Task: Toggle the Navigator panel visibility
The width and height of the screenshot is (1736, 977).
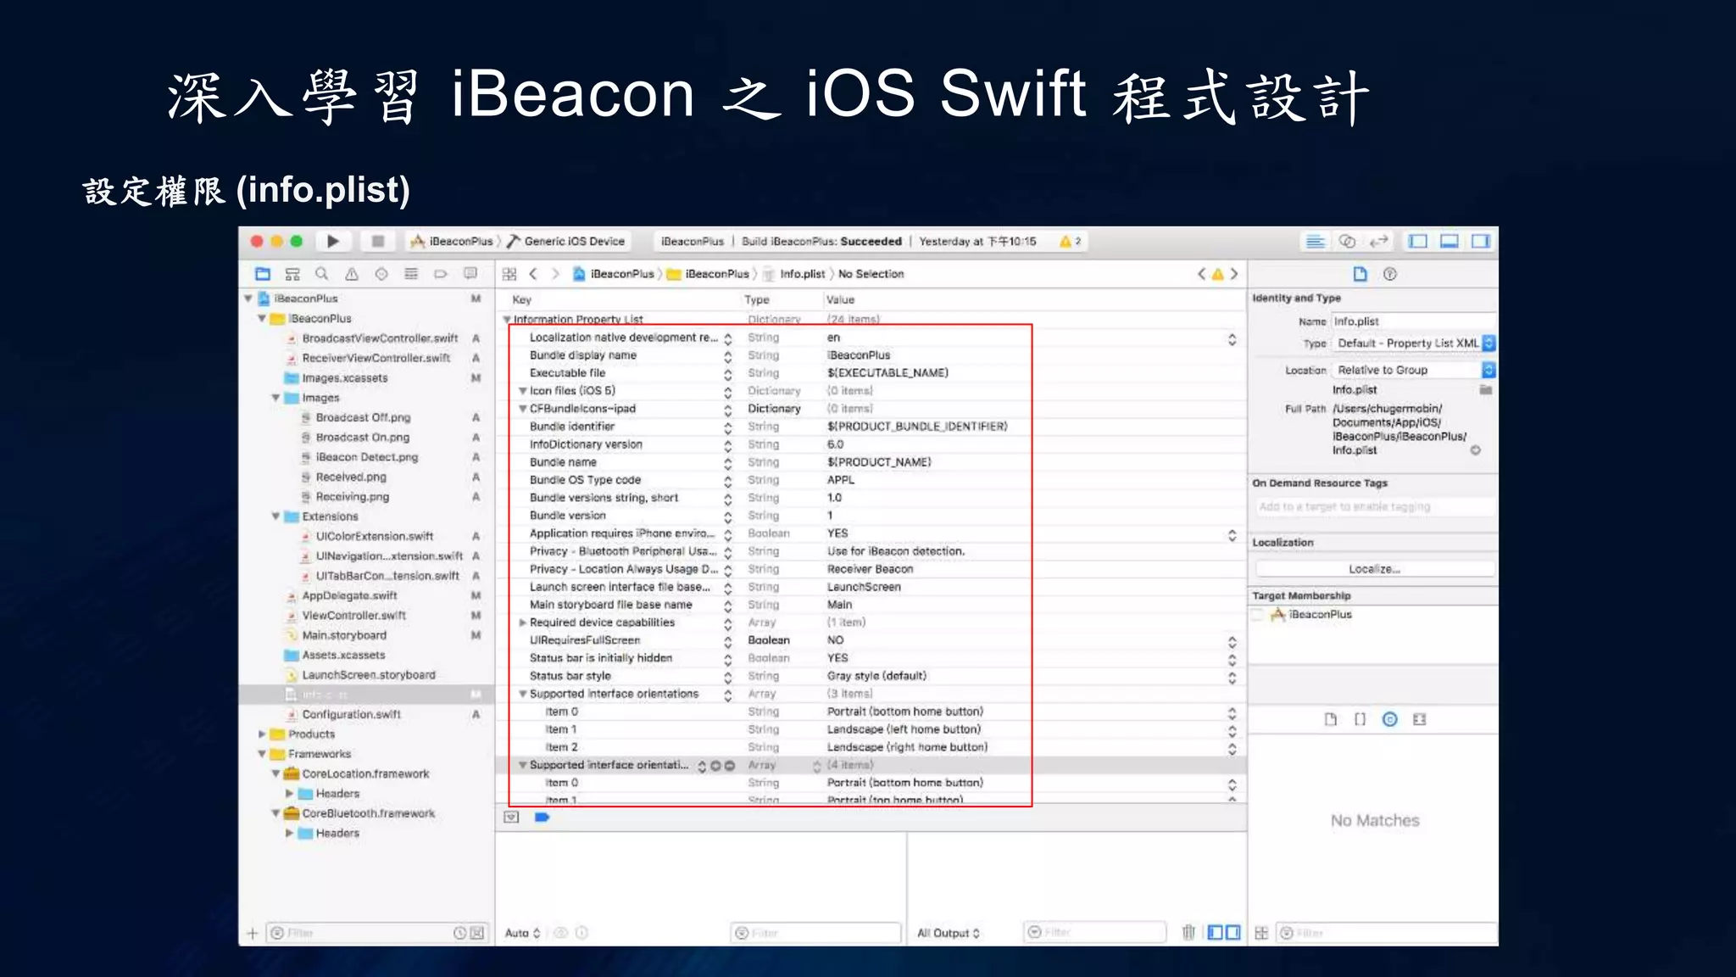Action: [1418, 242]
